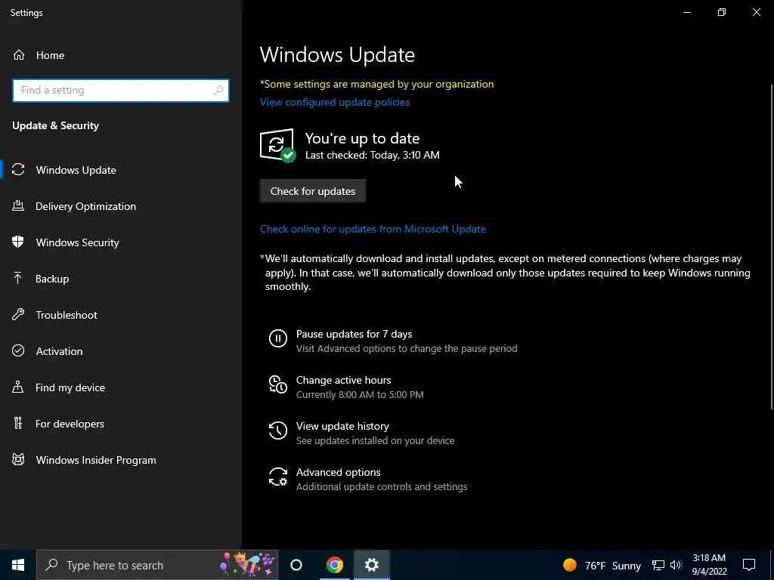Viewport: 774px width, 580px height.
Task: Open the For developers page
Action: 121,423
